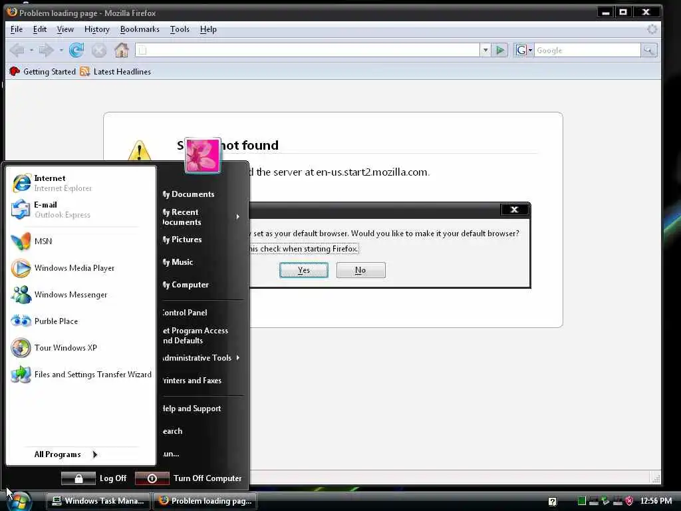
Task: Click the green Go arrow button
Action: pos(500,51)
